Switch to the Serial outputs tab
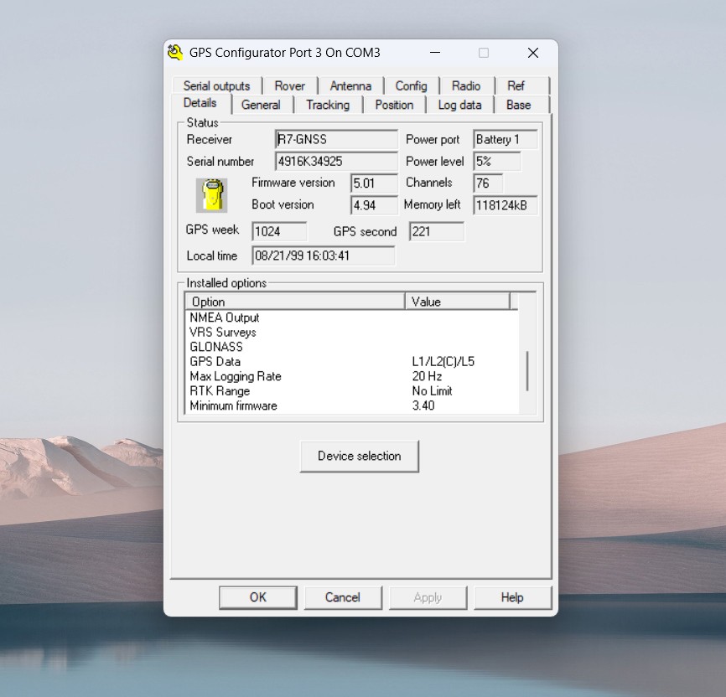This screenshot has height=697, width=726. coord(216,85)
